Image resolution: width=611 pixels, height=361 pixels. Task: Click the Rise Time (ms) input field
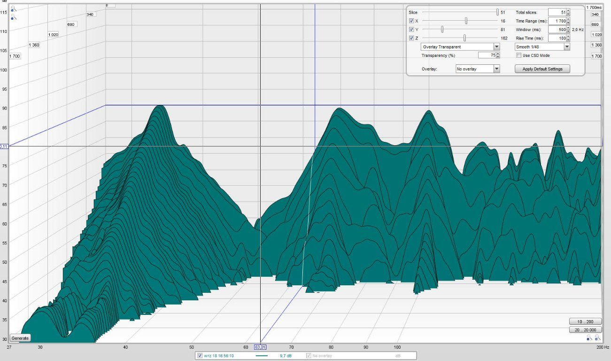click(x=557, y=39)
